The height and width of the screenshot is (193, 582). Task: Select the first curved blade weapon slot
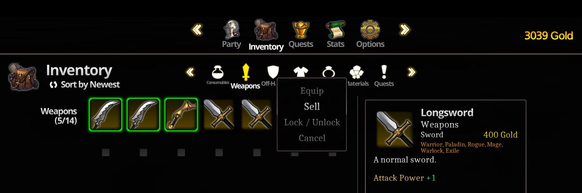[x=106, y=115]
